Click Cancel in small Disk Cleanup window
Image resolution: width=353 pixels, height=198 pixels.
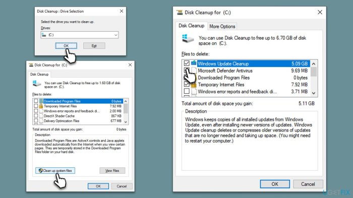point(122,186)
